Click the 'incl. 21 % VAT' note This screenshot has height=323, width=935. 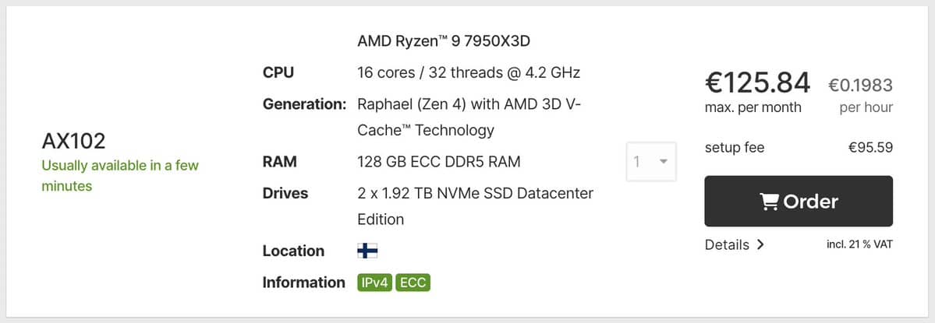tap(859, 244)
